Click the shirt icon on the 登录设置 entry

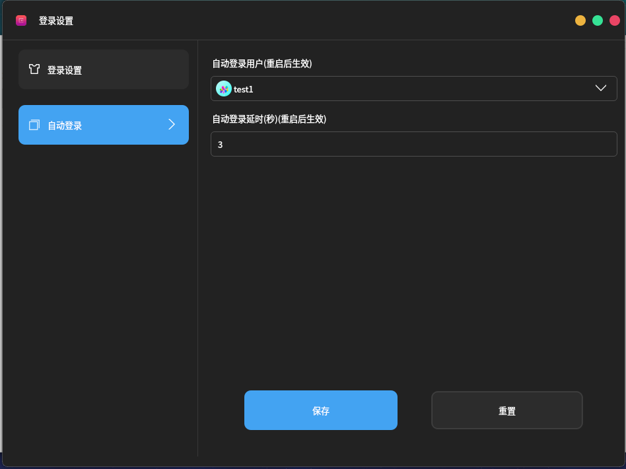[34, 69]
